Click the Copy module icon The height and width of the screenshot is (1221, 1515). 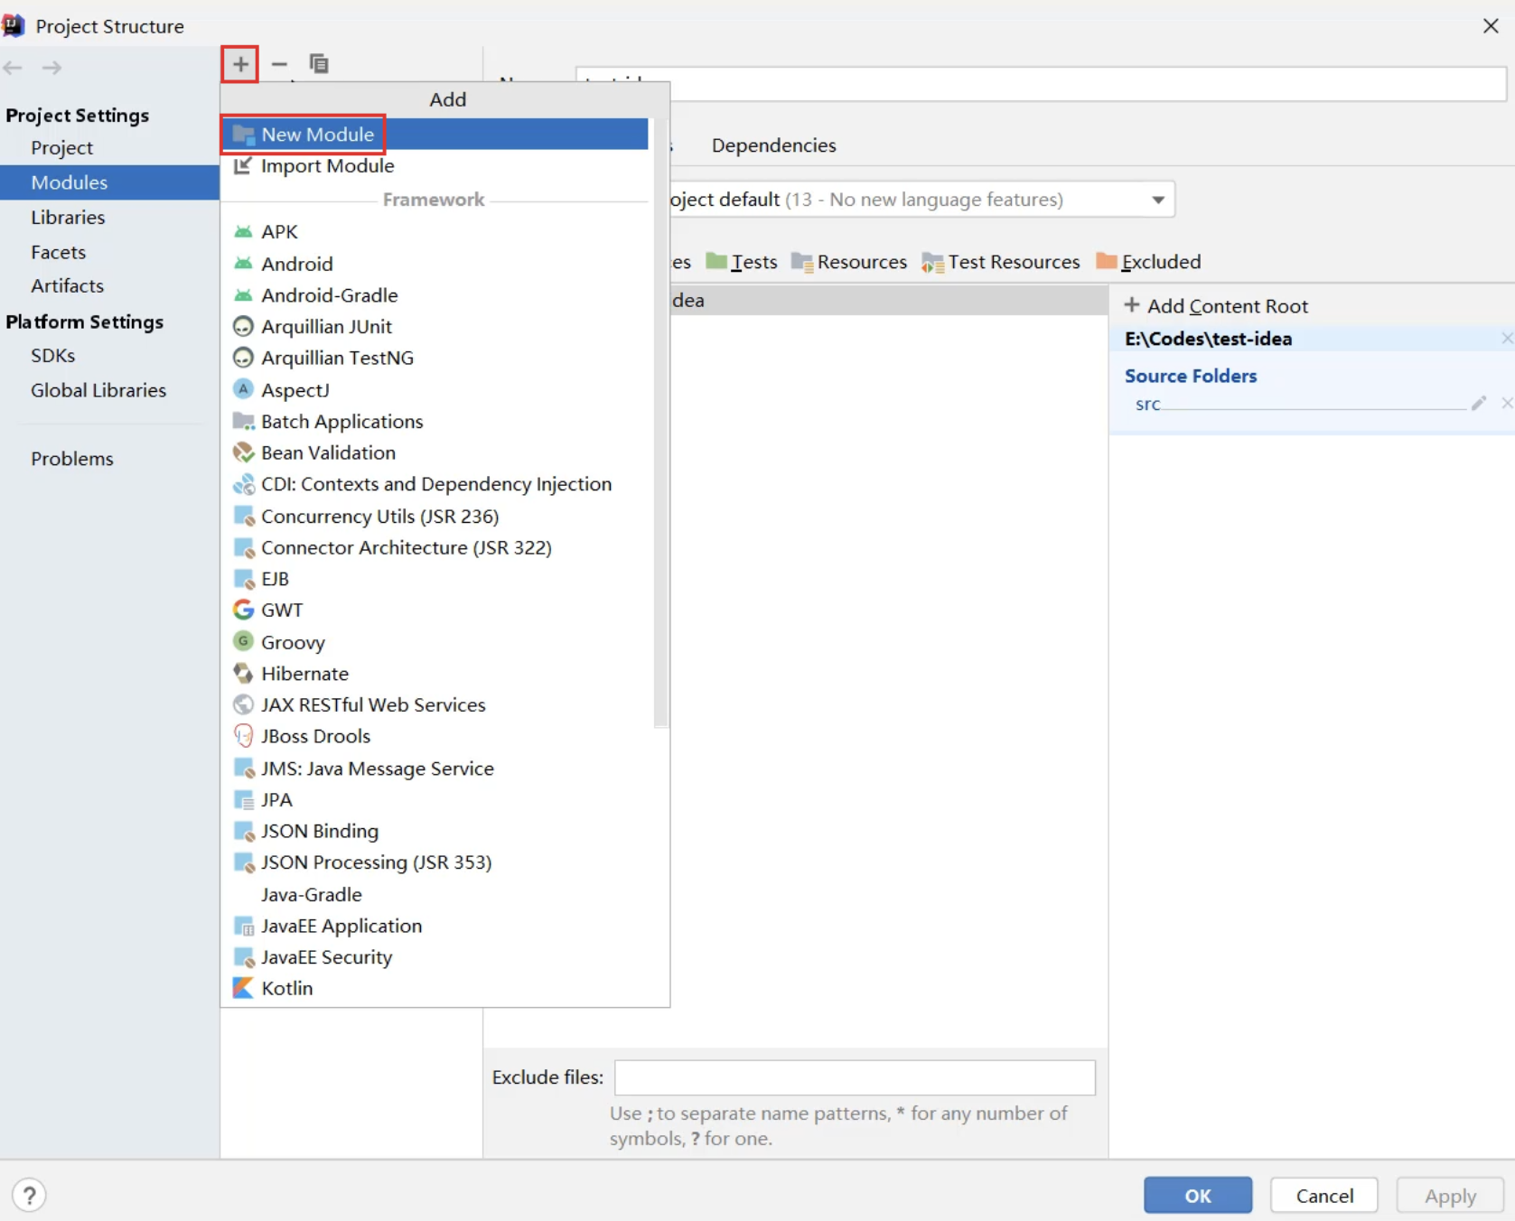coord(319,64)
